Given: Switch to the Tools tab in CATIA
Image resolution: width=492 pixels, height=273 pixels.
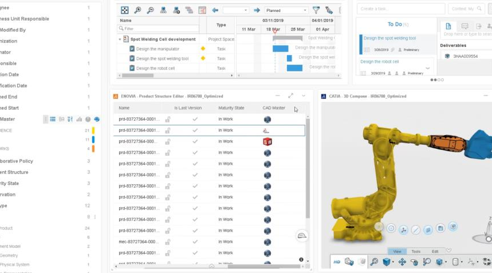Looking at the screenshot, I should click(x=416, y=251).
